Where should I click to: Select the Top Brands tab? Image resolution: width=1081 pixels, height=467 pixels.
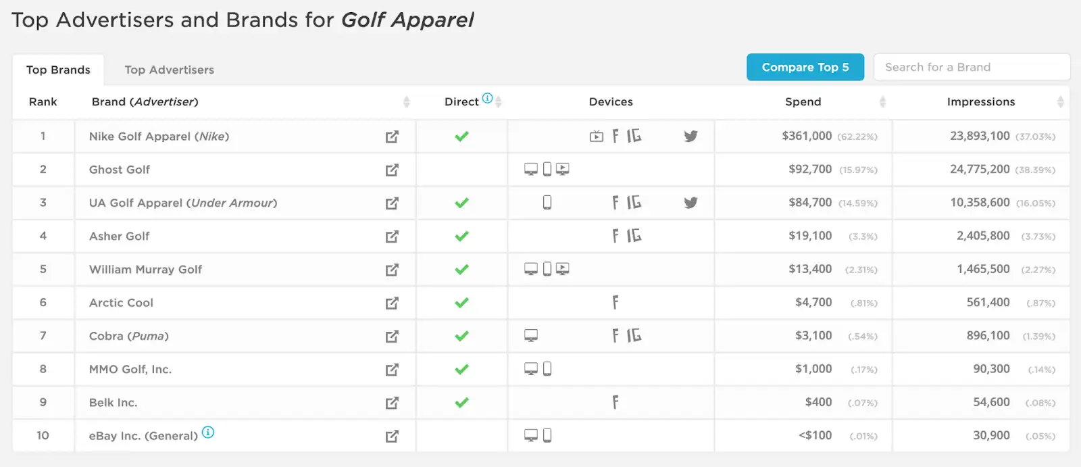58,70
